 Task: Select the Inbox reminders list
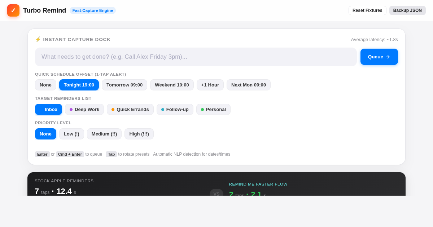click(48, 110)
